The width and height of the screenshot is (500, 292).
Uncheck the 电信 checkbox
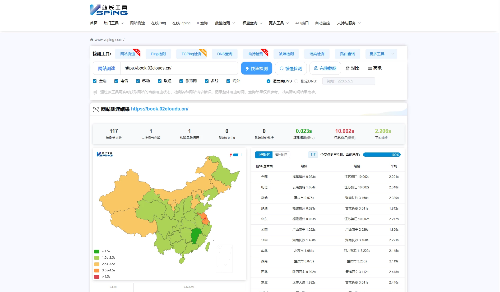(x=116, y=81)
